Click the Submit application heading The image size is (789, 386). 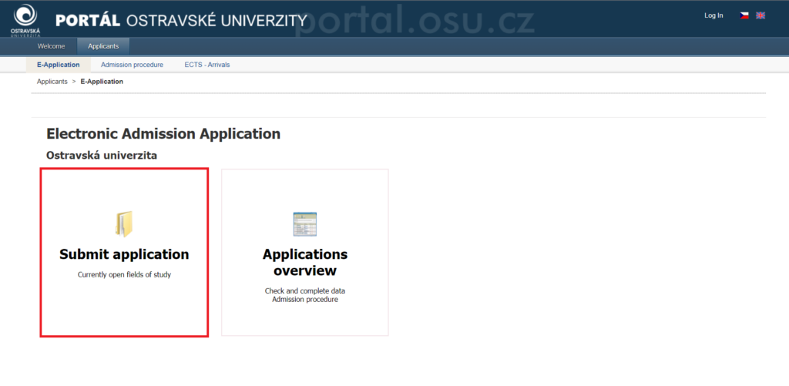(x=124, y=254)
